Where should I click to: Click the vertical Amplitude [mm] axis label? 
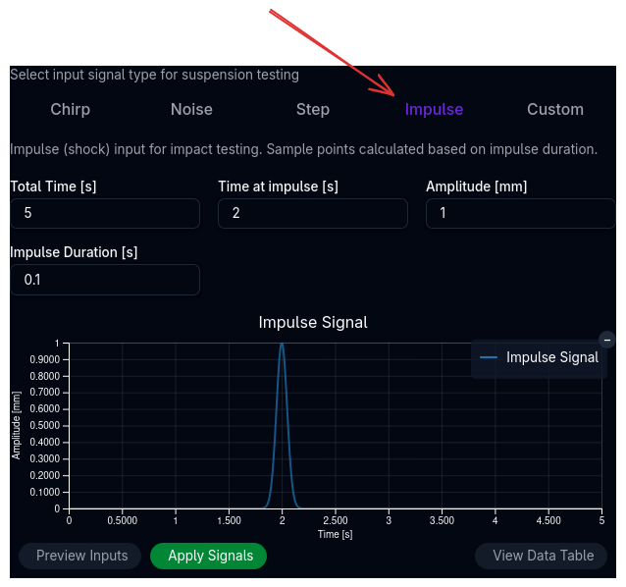point(17,425)
